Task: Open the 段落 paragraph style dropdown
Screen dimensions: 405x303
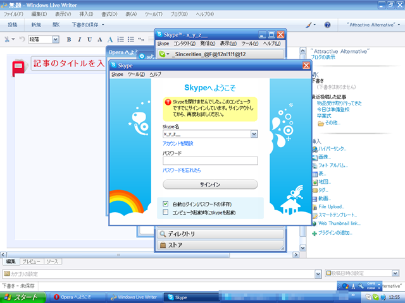Action: [x=55, y=39]
